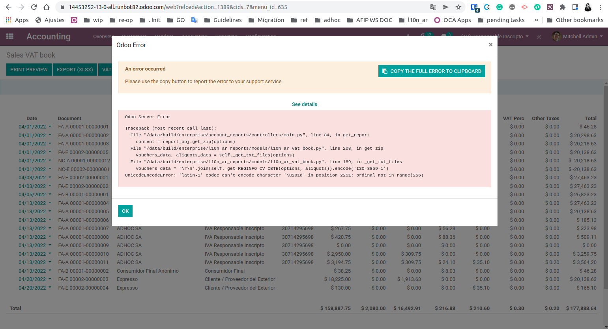Dismiss the error dialog with OK
This screenshot has width=608, height=329.
[125, 211]
